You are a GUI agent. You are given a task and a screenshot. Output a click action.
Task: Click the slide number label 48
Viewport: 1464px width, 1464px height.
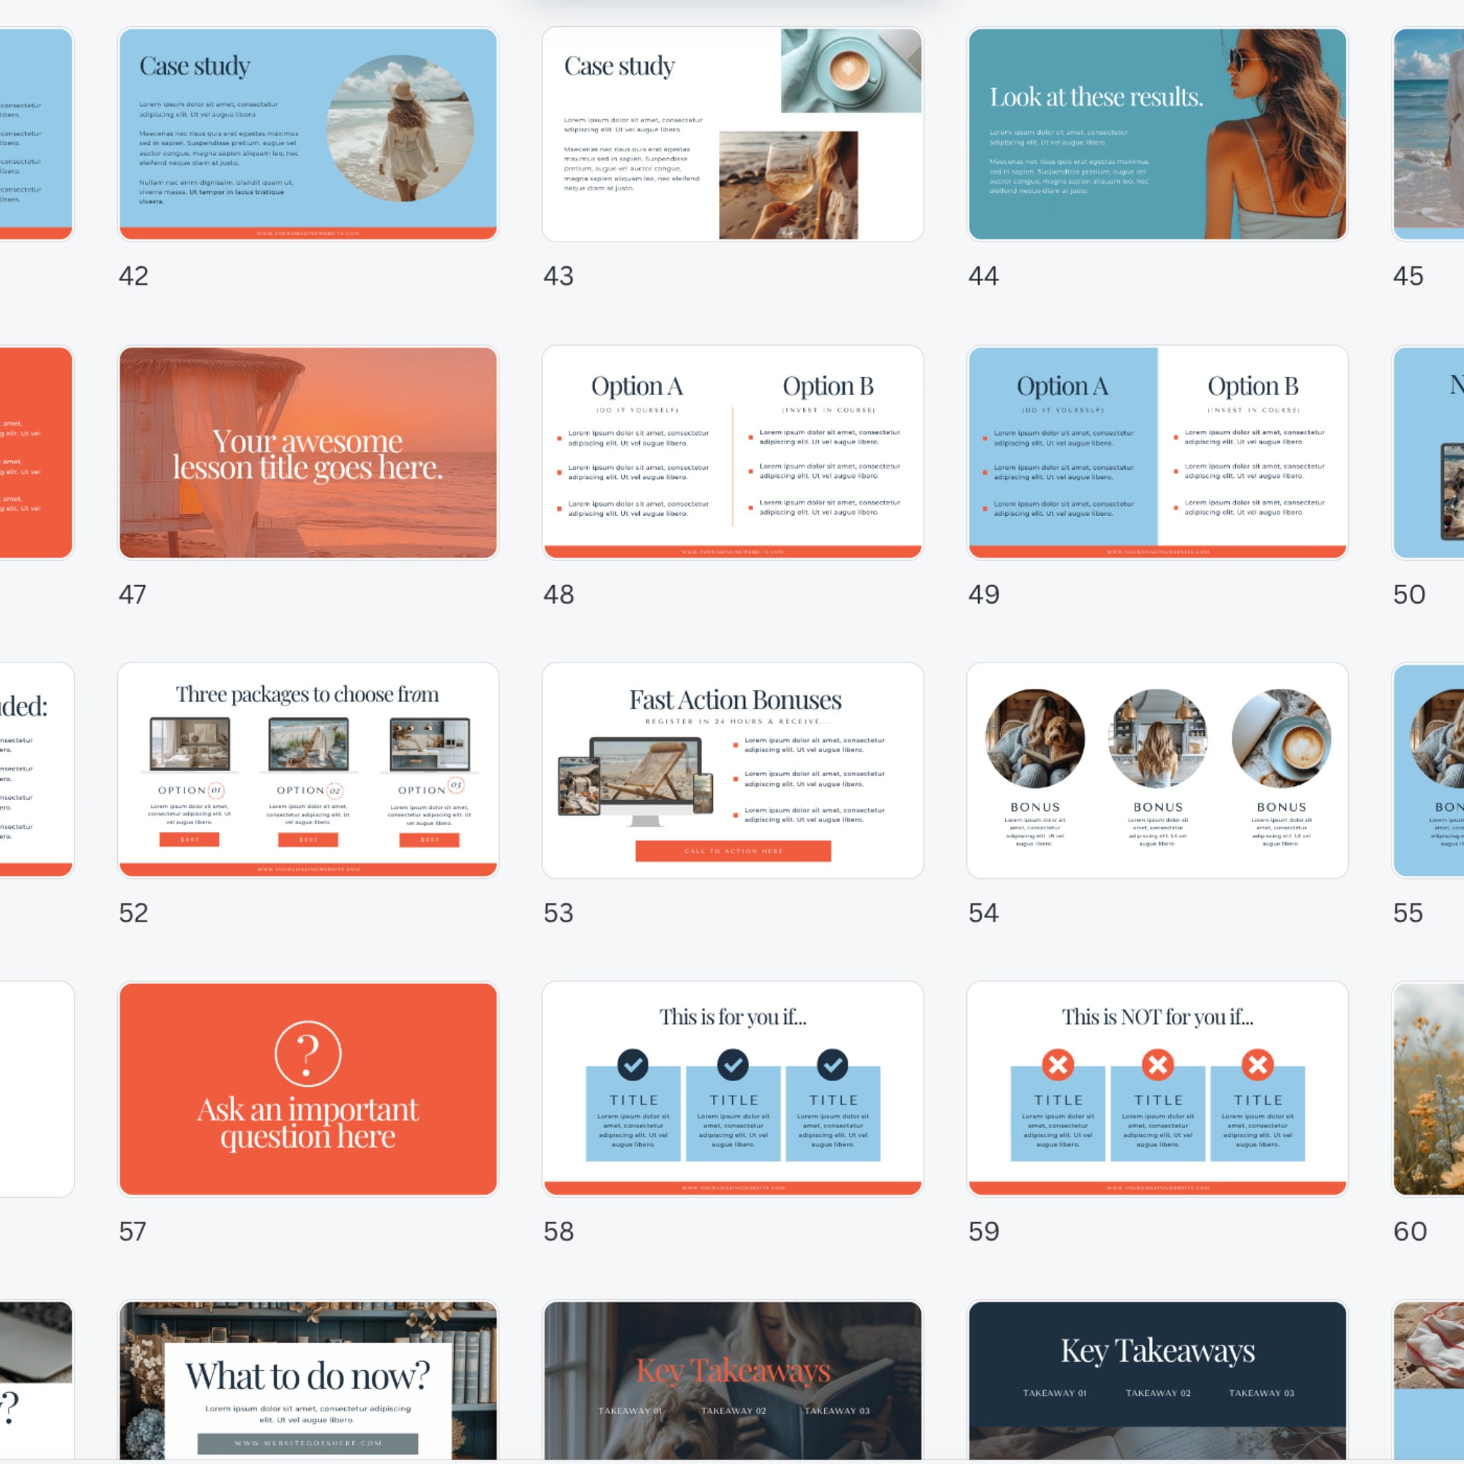click(559, 594)
